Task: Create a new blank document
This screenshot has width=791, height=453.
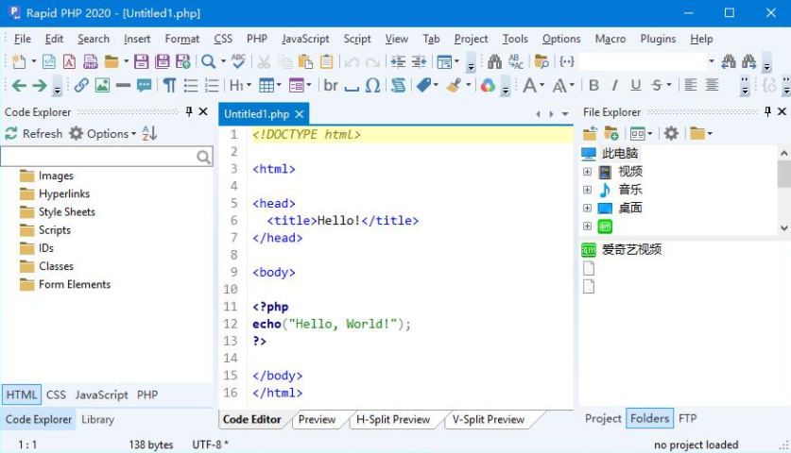Action: (19, 61)
